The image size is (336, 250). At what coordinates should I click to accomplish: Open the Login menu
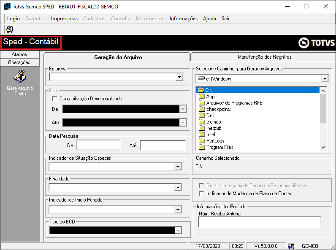pyautogui.click(x=13, y=19)
